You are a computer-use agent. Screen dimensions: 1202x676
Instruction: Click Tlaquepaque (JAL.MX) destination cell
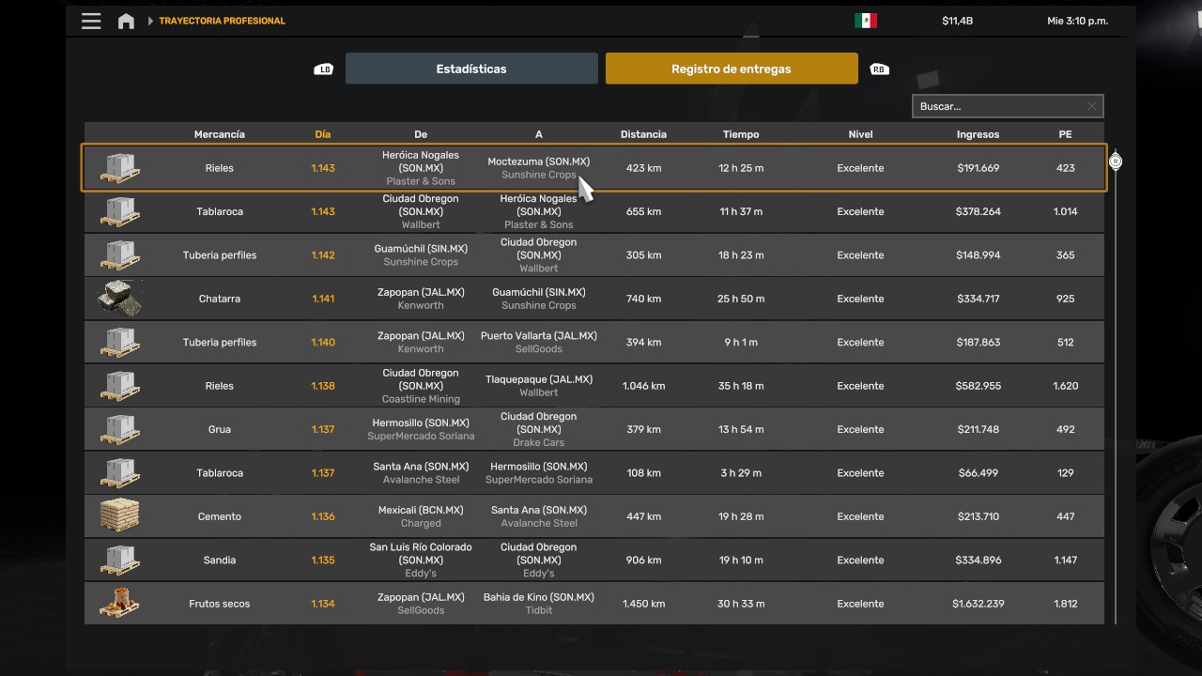tap(539, 386)
